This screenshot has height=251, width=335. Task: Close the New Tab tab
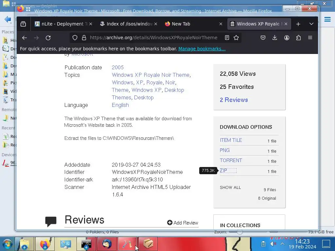(x=221, y=24)
